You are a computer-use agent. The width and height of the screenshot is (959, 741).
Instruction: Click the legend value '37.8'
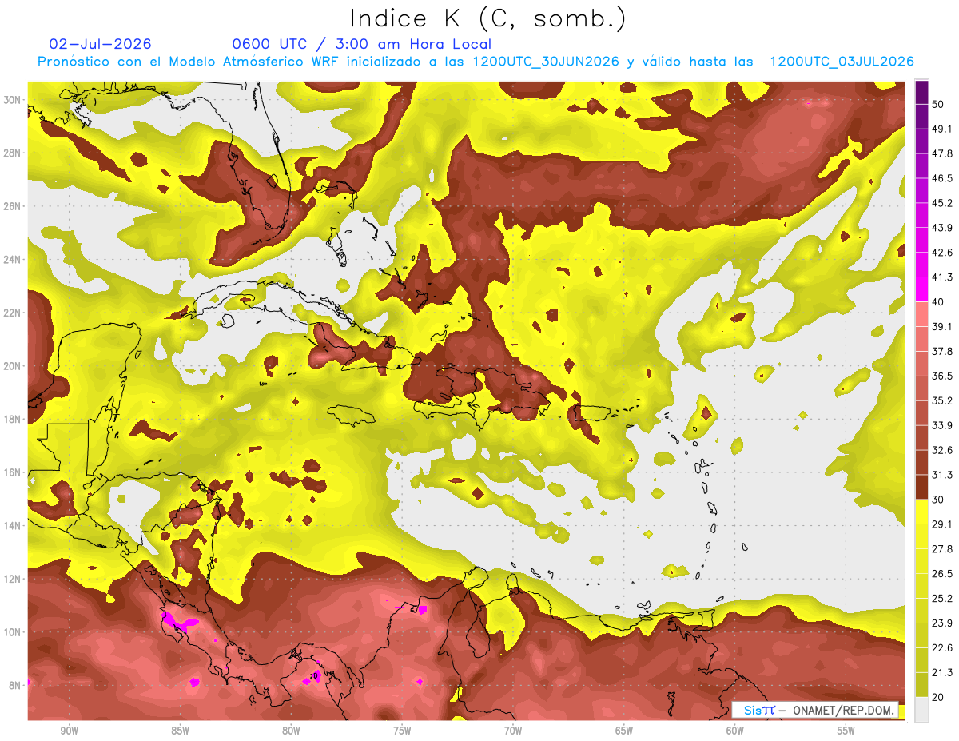click(x=941, y=351)
